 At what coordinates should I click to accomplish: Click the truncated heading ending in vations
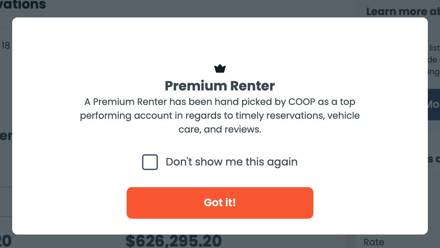pyautogui.click(x=23, y=5)
